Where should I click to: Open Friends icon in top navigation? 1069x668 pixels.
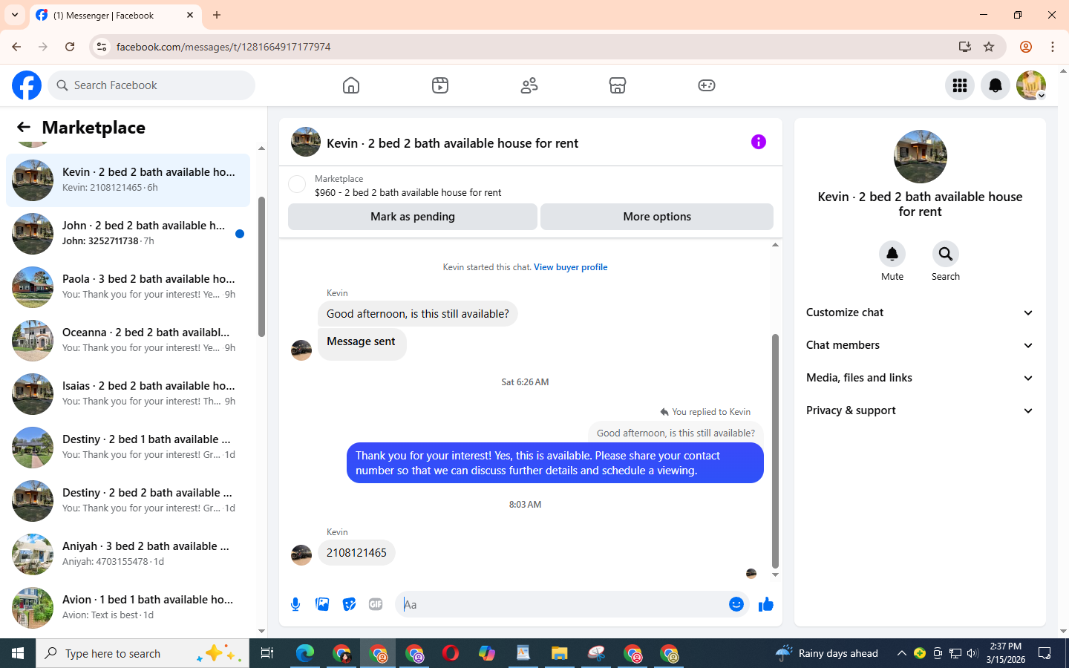[529, 85]
